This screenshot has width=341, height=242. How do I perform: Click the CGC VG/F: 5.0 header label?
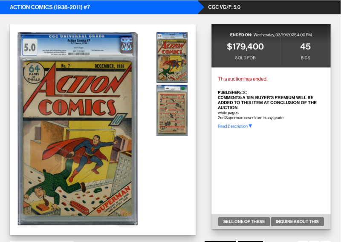coord(224,7)
